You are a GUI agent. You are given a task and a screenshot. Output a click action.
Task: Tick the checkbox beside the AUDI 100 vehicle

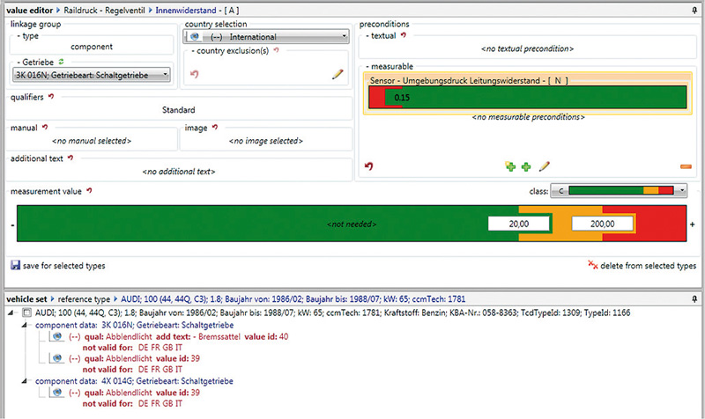(x=26, y=313)
